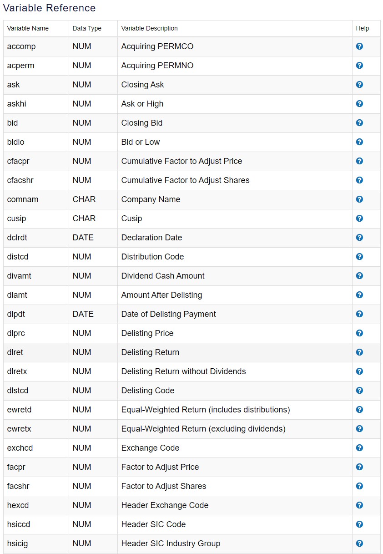Open help for Dividend Cash Amount
This screenshot has height=554, width=383.
359,276
